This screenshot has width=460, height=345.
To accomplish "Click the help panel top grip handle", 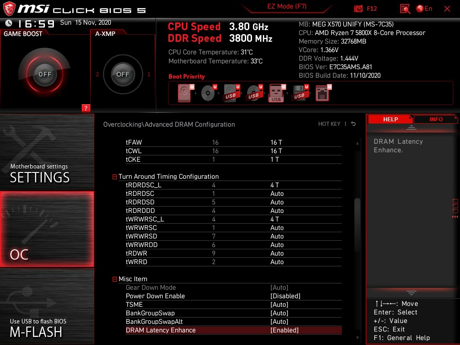I will (x=411, y=127).
